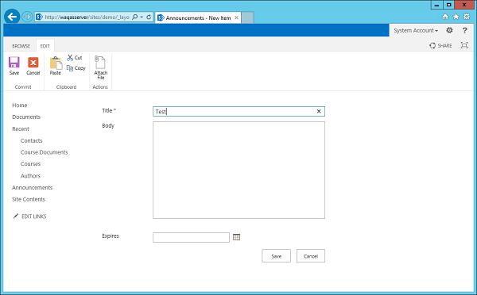Clear the Title field with the X
The image size is (477, 295).
[319, 111]
